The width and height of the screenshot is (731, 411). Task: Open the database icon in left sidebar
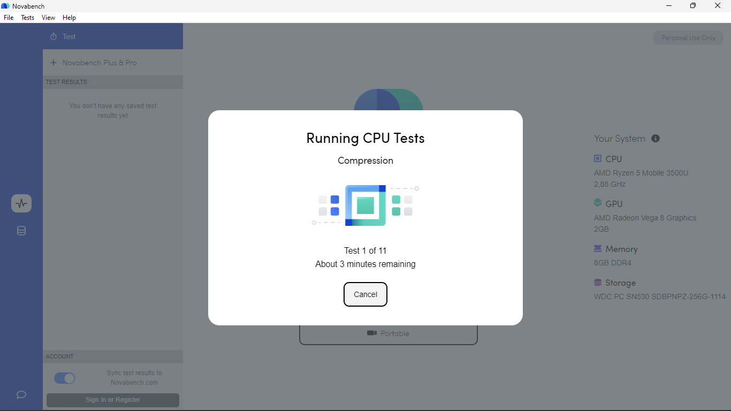click(x=21, y=231)
